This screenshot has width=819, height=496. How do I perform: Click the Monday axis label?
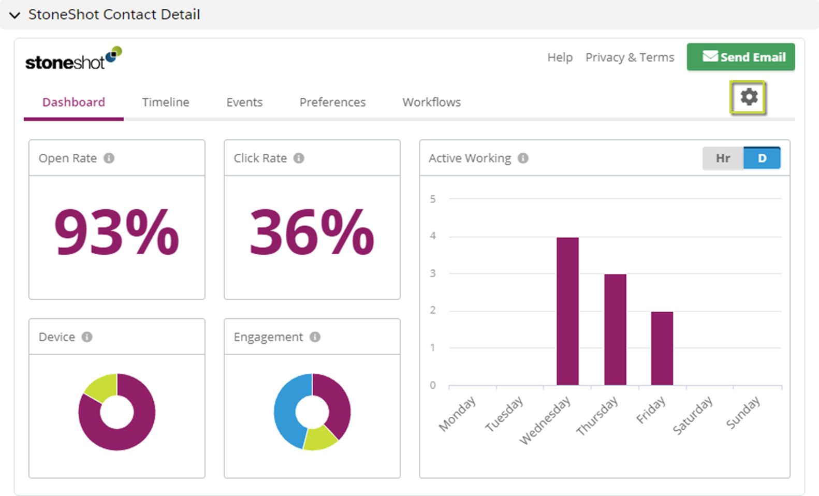[457, 414]
